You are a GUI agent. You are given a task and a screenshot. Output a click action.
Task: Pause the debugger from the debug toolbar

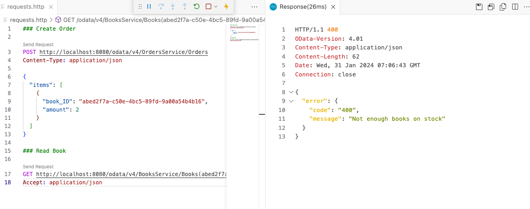149,6
